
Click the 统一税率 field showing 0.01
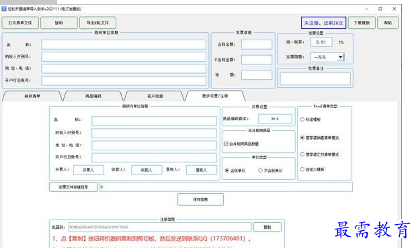point(321,42)
